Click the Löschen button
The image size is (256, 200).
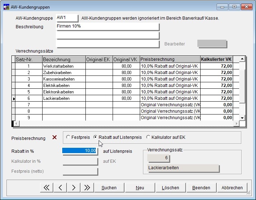(171, 187)
